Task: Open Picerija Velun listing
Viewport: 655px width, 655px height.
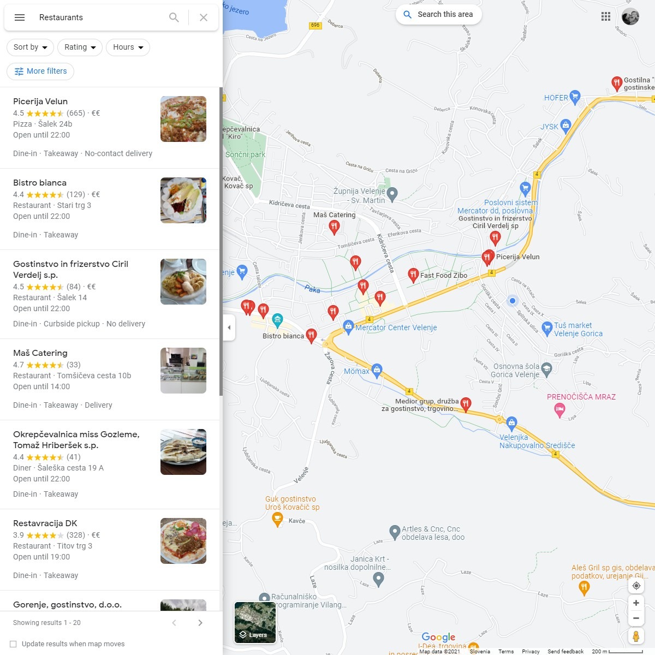Action: point(110,128)
